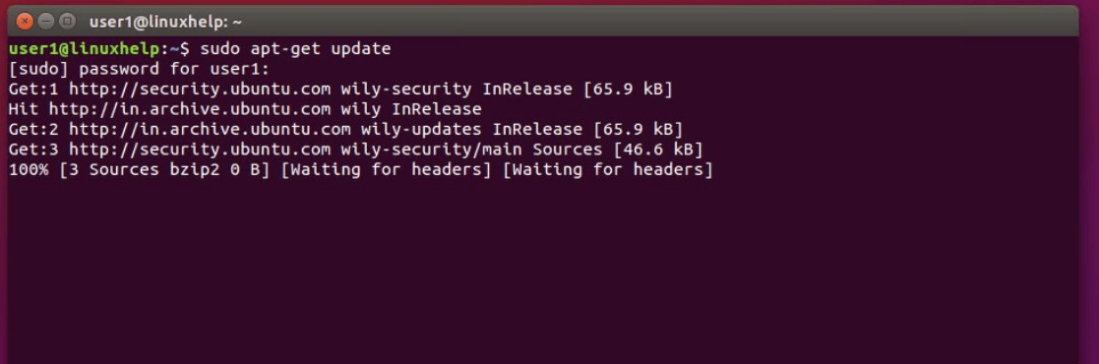1099x364 pixels.
Task: Open the security.ubuntu.com URL on Get:1 line
Action: [200, 90]
